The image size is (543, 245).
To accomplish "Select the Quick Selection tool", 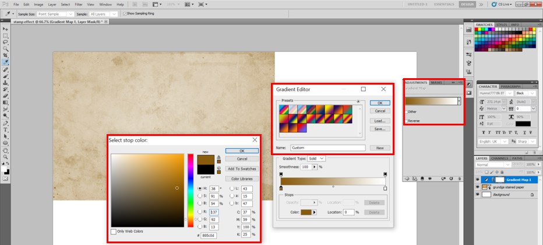I will point(5,49).
